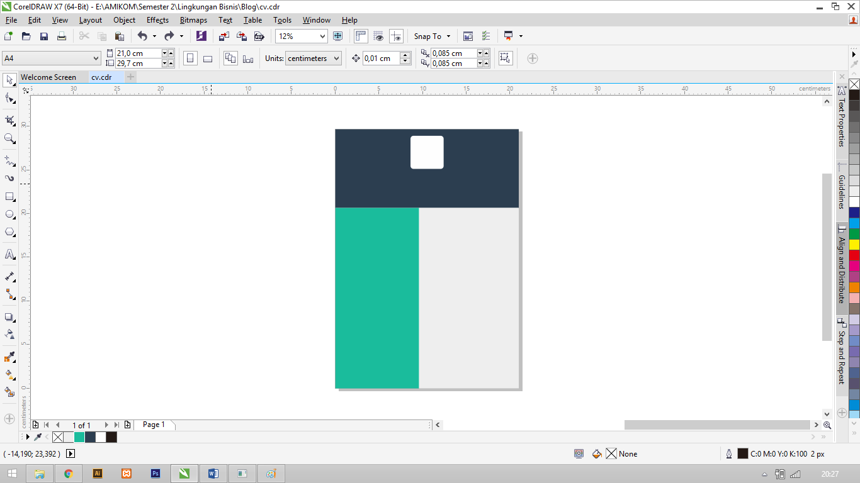Open the Snap To options button
Screen dimensions: 860x483
point(432,36)
